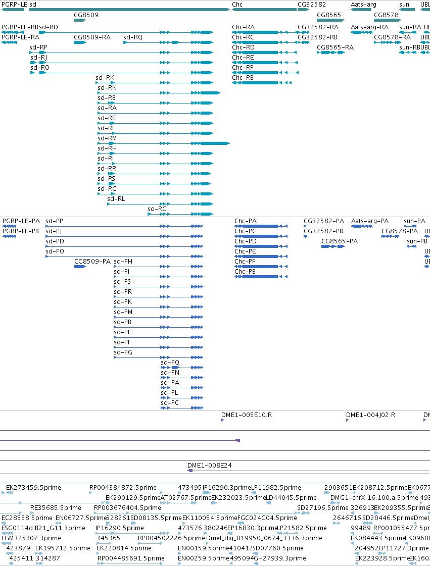This screenshot has height=566, width=430.
Task: Select protein sd-PG
Action: click(158, 357)
